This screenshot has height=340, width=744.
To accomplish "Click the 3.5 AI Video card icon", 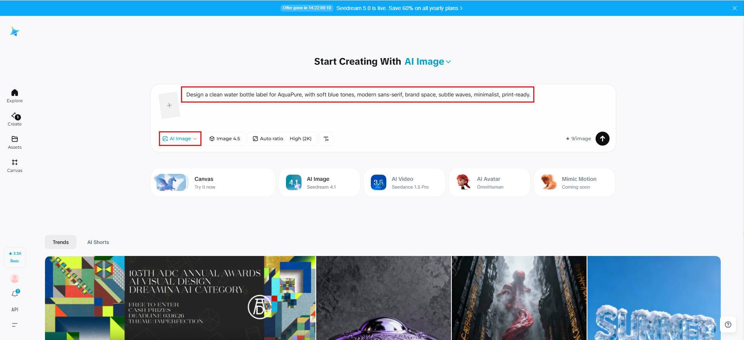I will click(379, 182).
